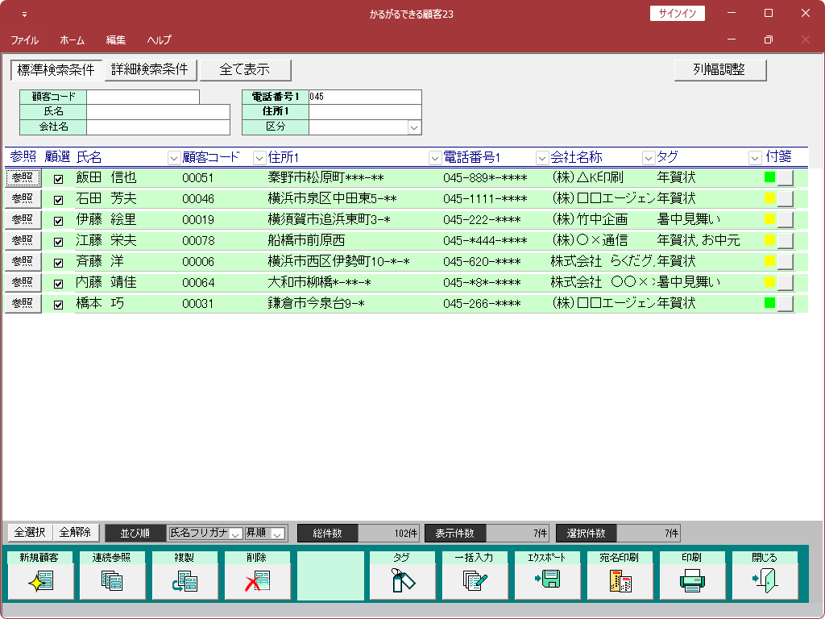Viewport: 825px width, 619px height.
Task: Click the 全選択 button
Action: (30, 532)
